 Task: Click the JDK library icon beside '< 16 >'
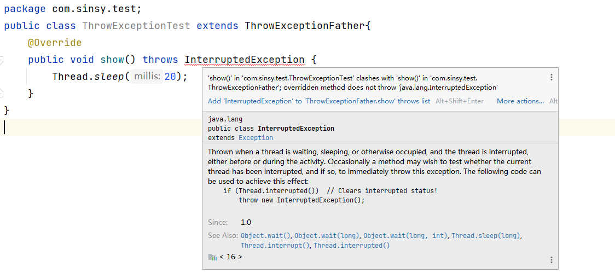click(x=212, y=257)
